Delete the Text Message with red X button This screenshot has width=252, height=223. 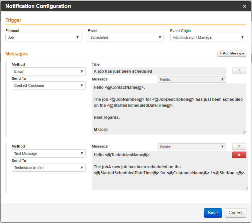point(239,155)
